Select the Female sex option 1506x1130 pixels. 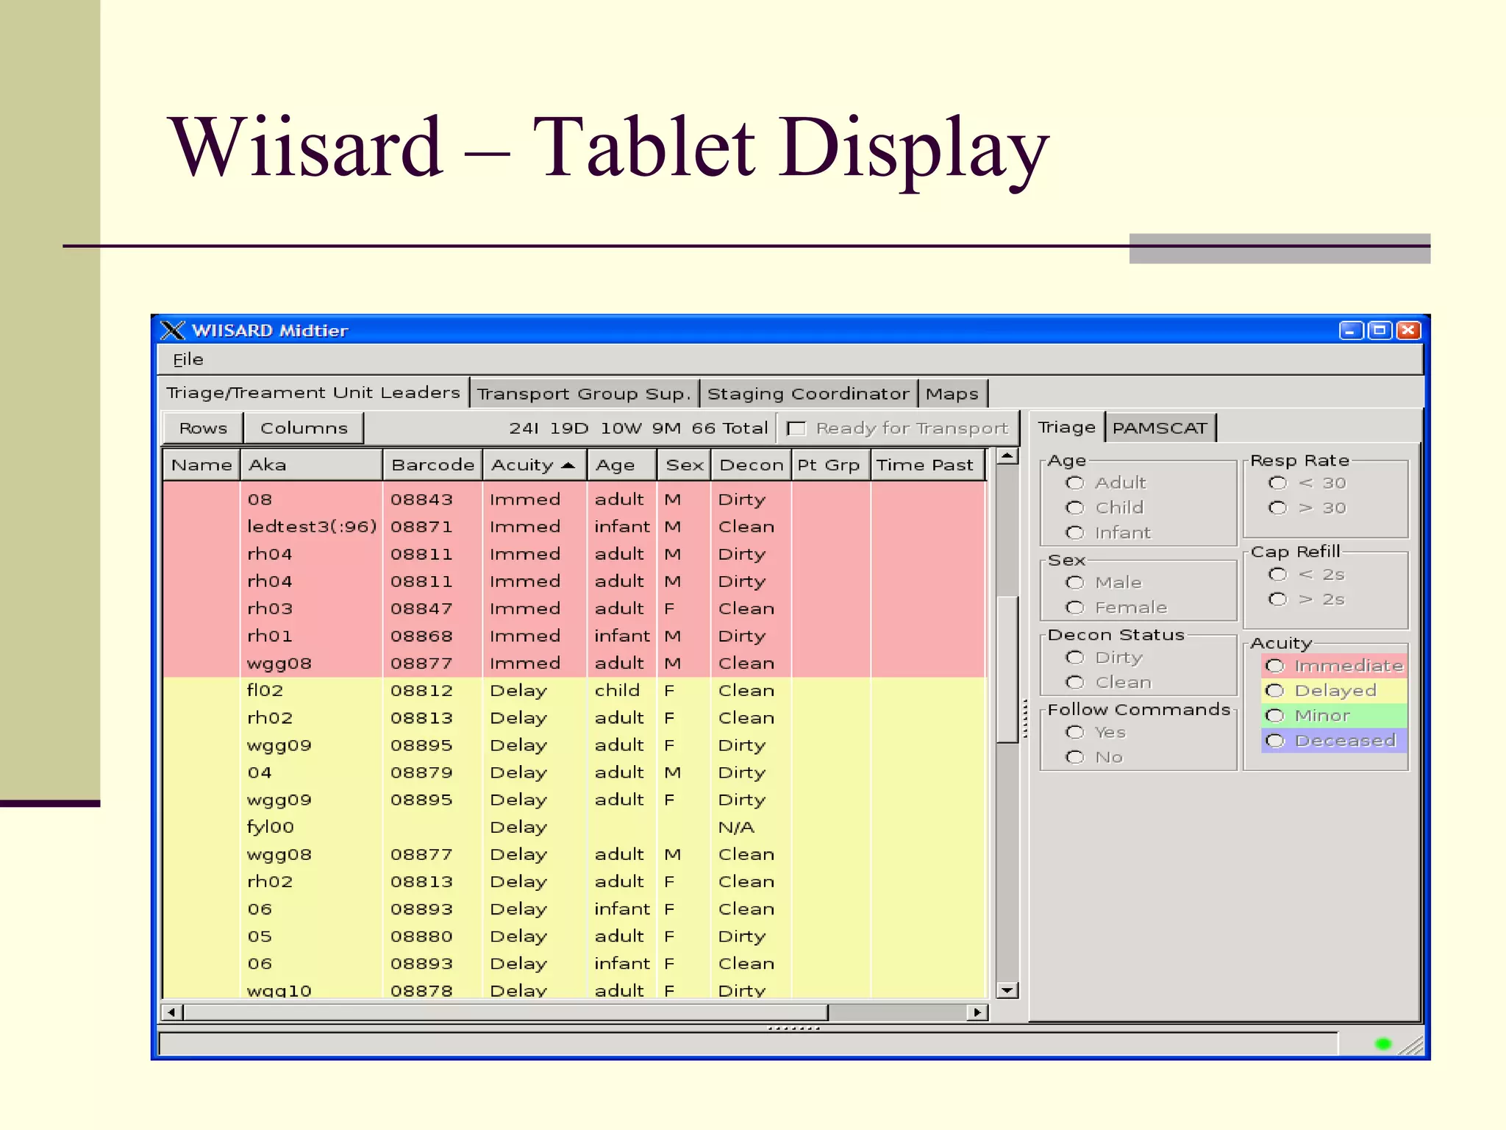coord(1075,608)
